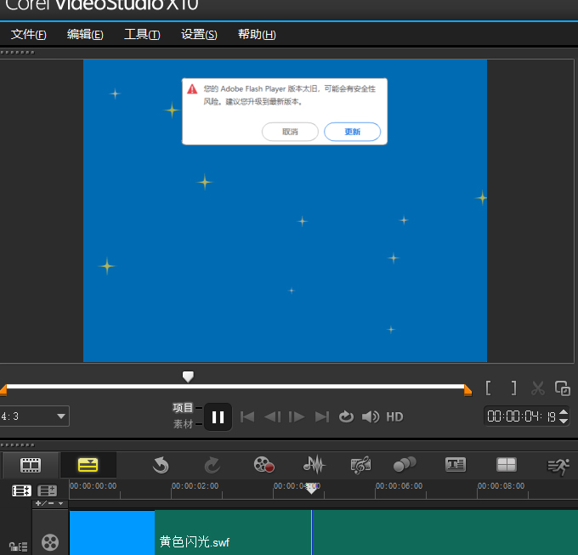This screenshot has width=578, height=555.
Task: Click the scissors split clip icon
Action: pos(538,388)
